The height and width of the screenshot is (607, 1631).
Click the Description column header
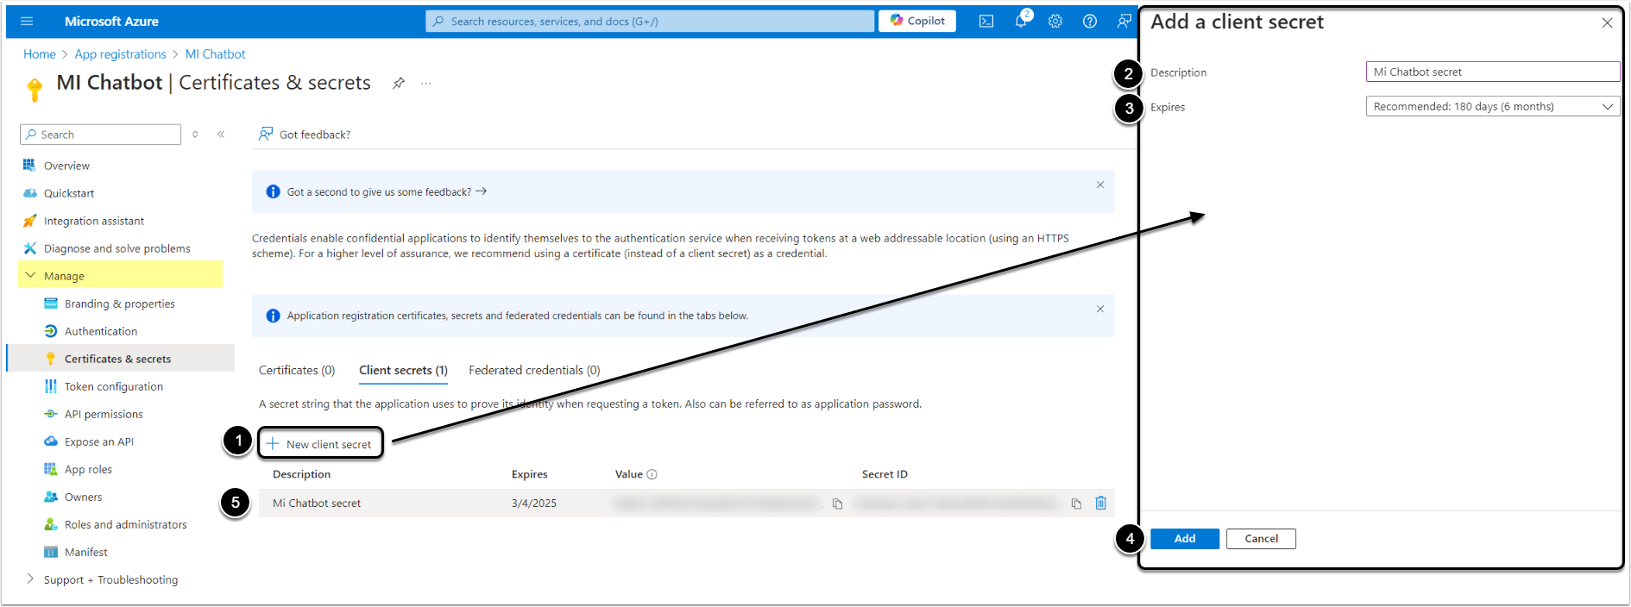[x=301, y=474]
